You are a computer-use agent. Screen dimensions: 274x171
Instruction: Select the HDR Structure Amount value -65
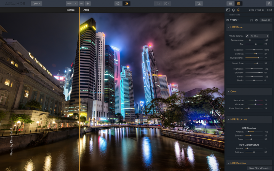tap(266, 132)
